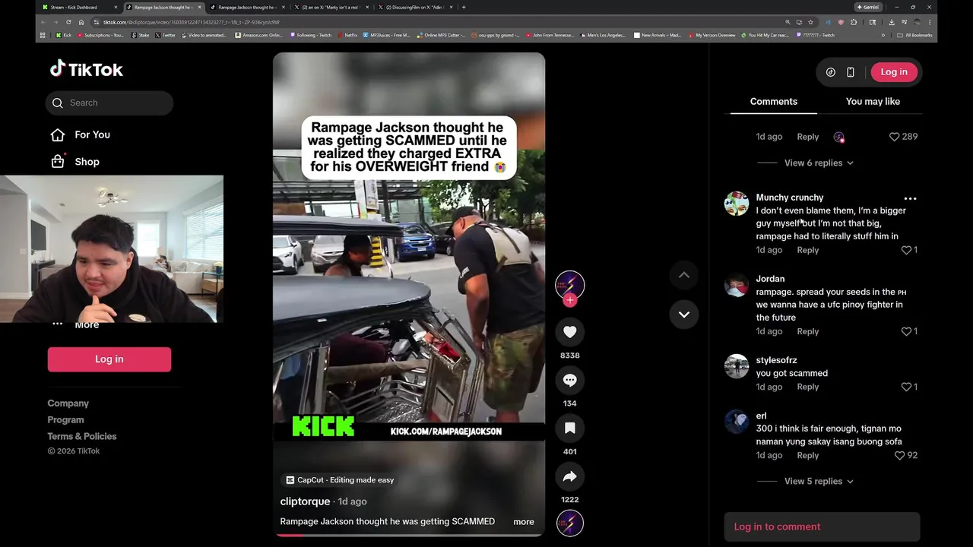Expand video description with more
This screenshot has height=547, width=973.
pyautogui.click(x=524, y=522)
